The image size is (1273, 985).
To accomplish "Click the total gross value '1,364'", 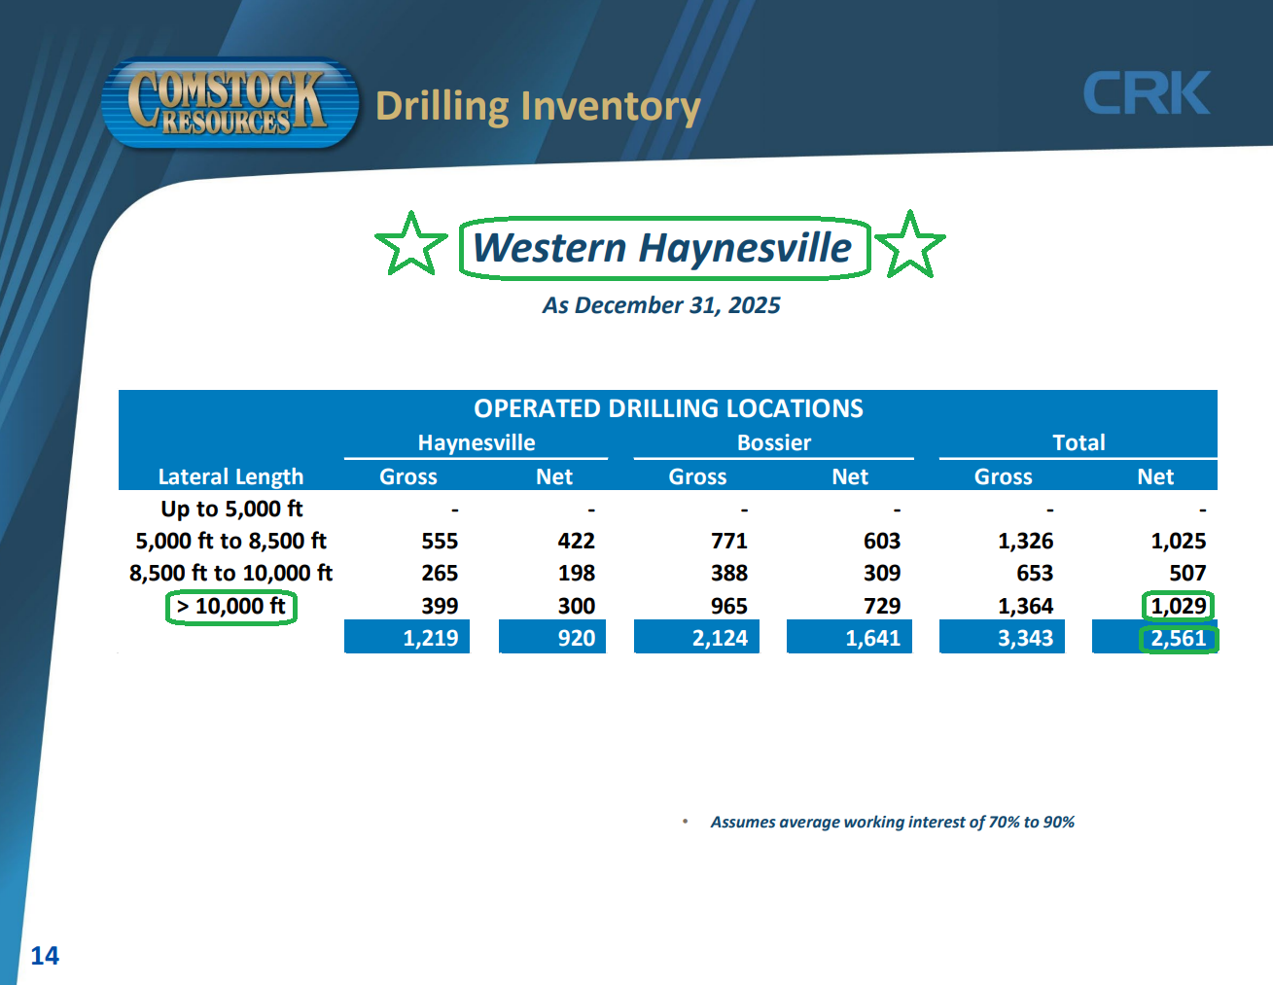I will (1026, 606).
